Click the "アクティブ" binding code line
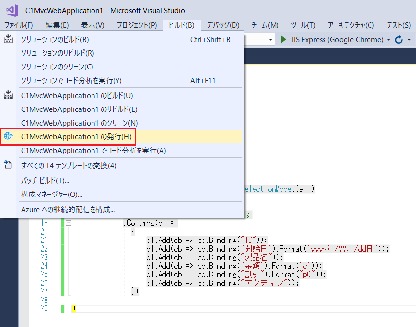Screen dimensions: 416x327 [222, 283]
